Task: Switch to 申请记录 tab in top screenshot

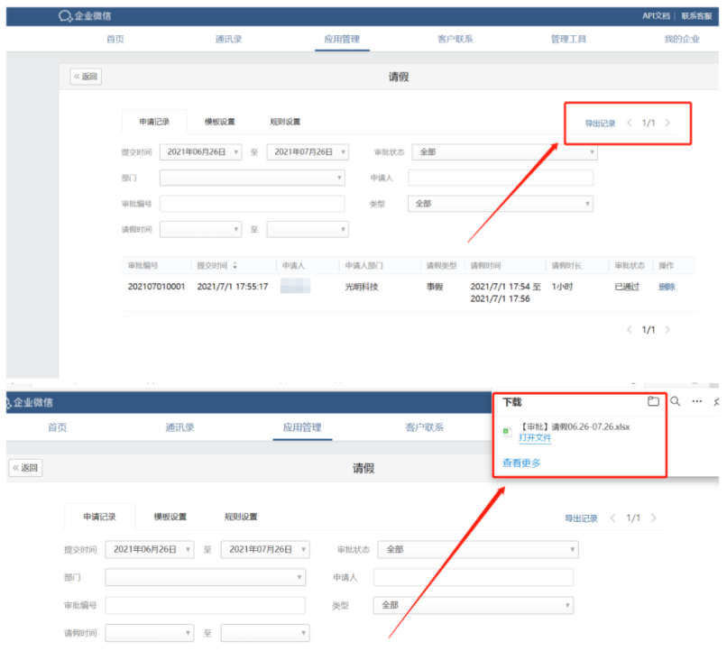Action: [154, 122]
